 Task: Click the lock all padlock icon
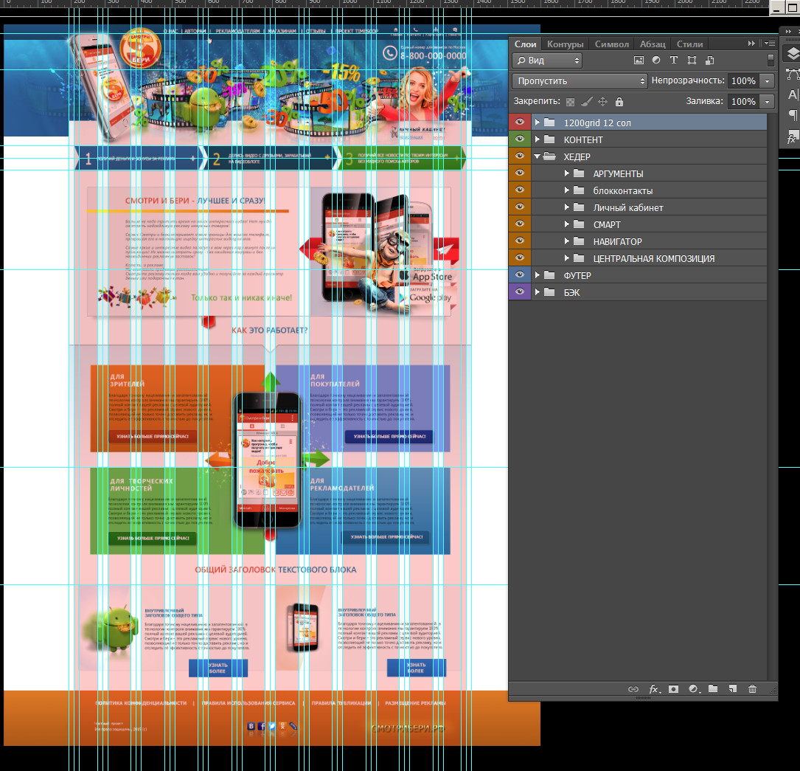[619, 102]
